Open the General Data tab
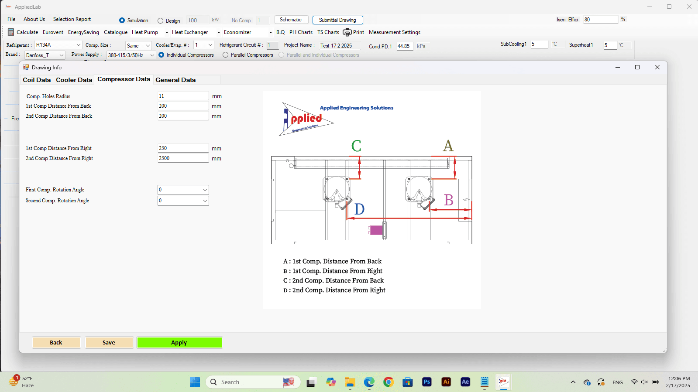This screenshot has height=392, width=698. tap(175, 80)
